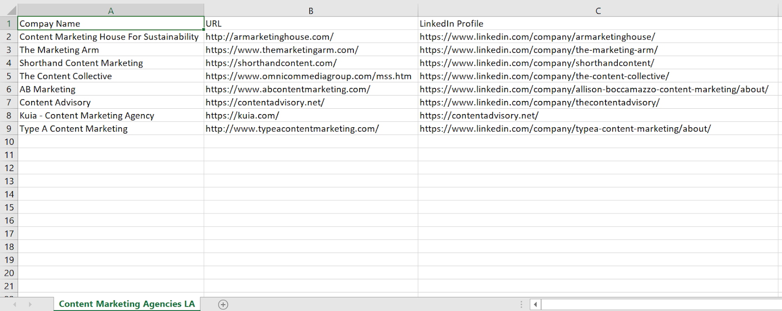The height and width of the screenshot is (311, 782).
Task: Click horizontal scrollbar left arrow
Action: pyautogui.click(x=535, y=305)
